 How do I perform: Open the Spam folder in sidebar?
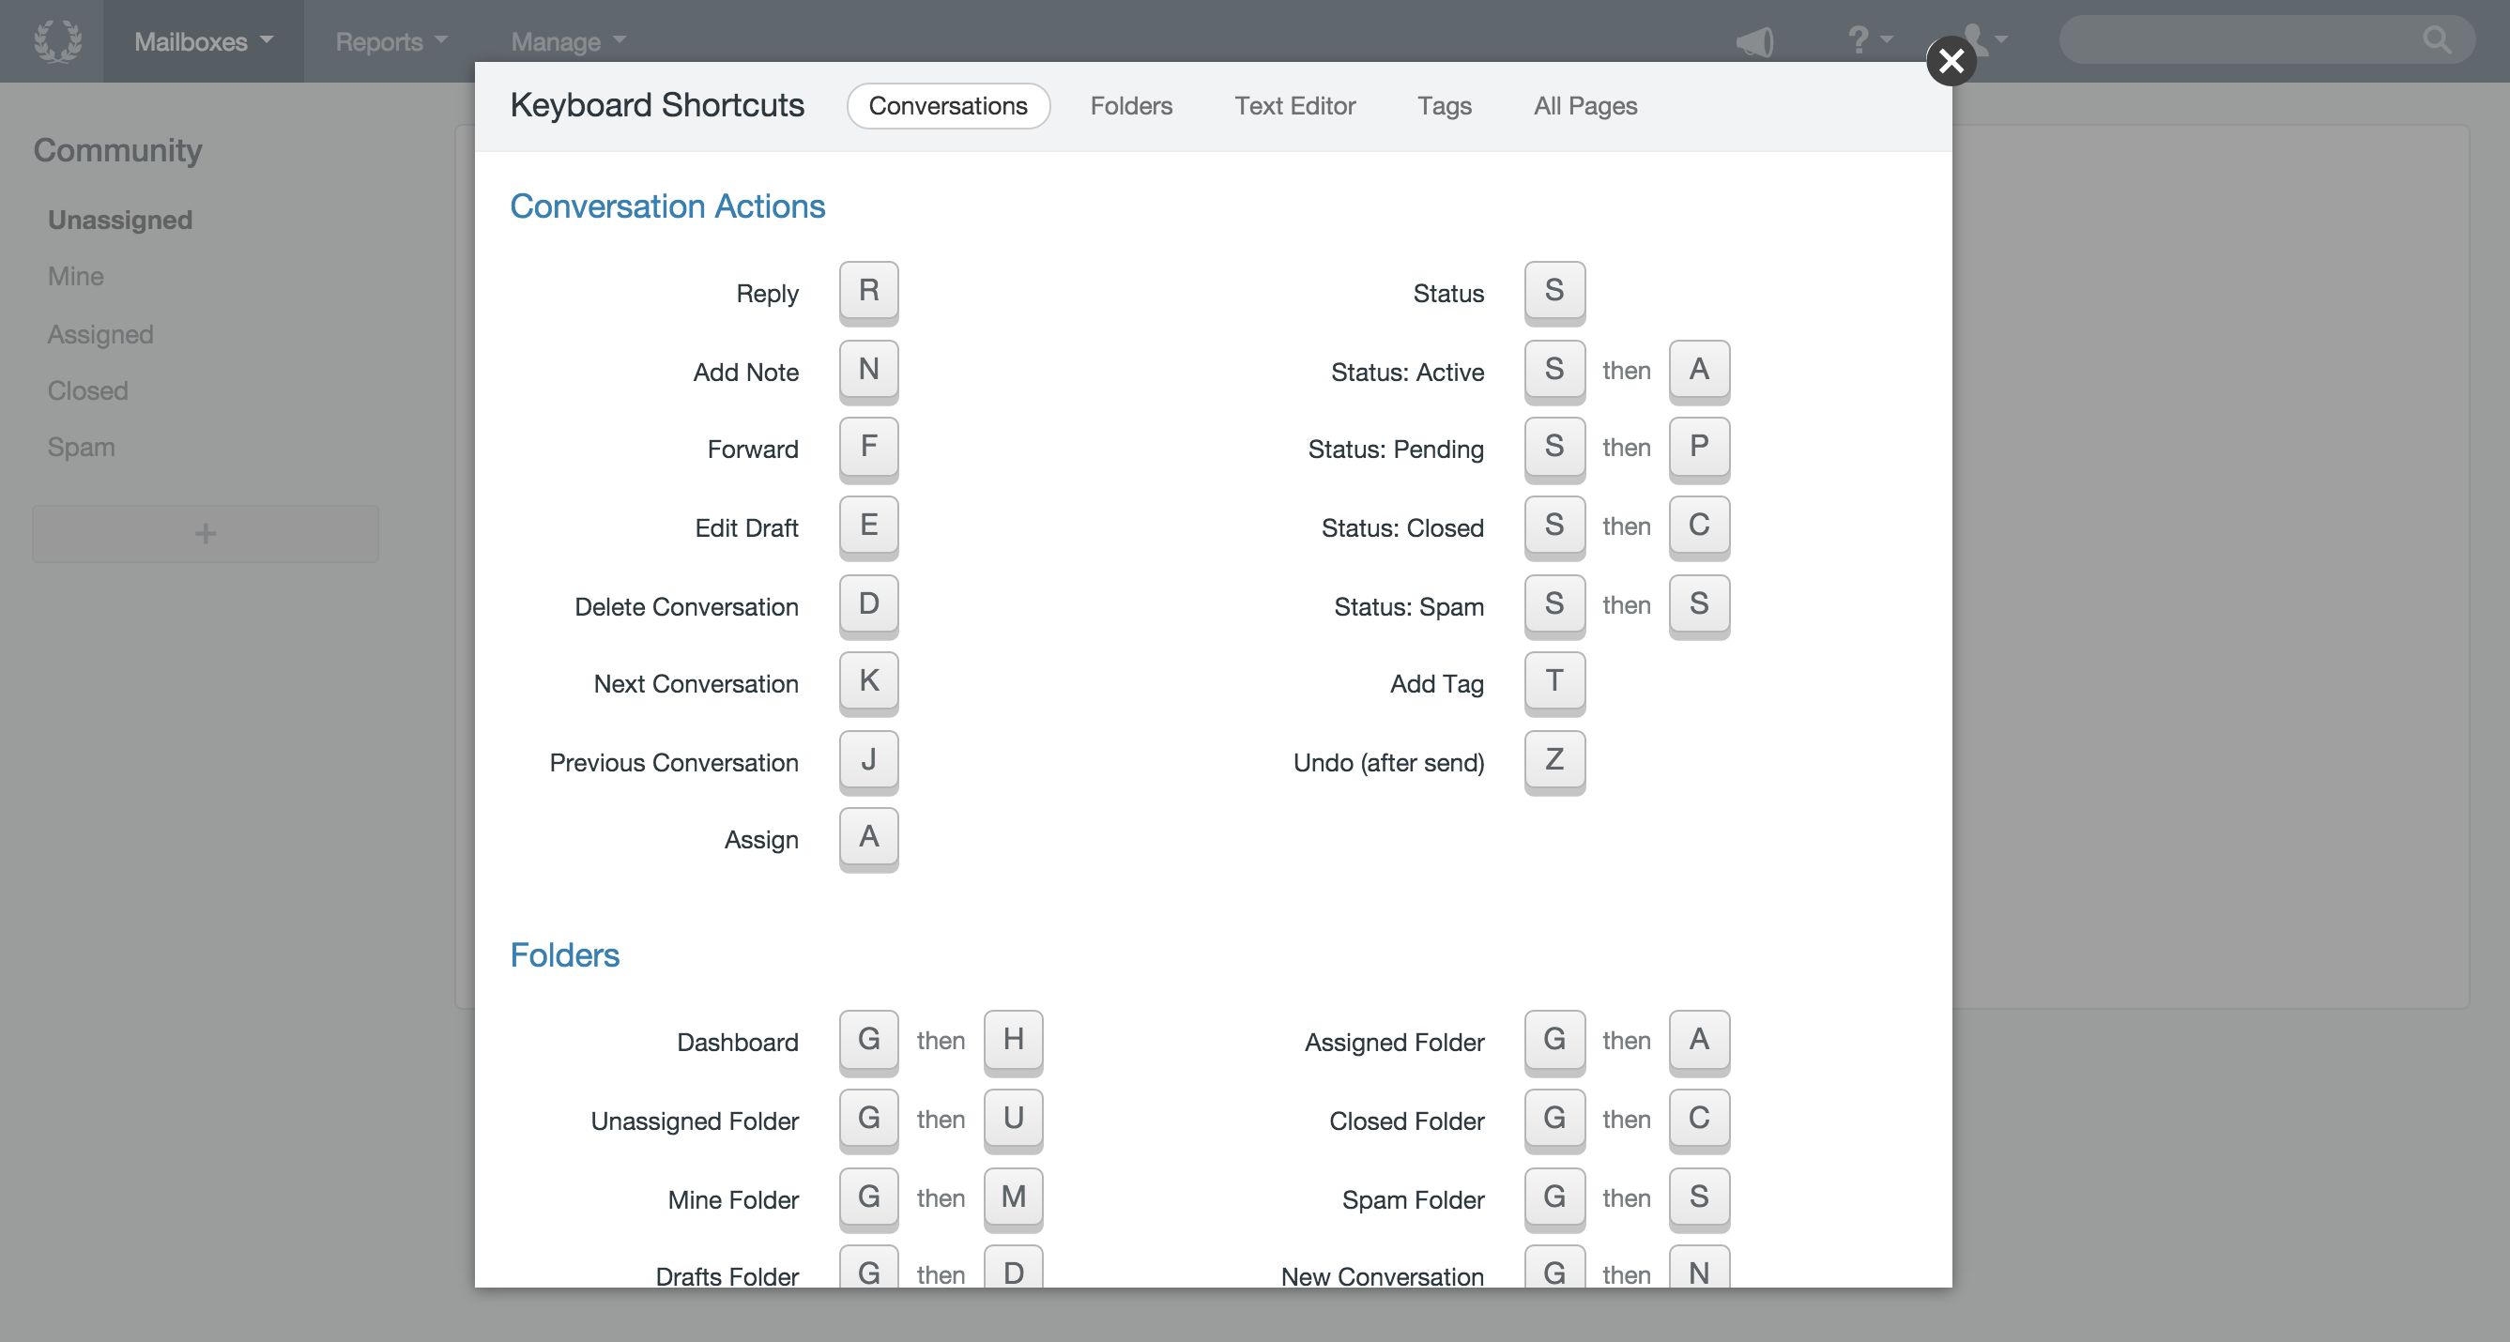(x=81, y=447)
